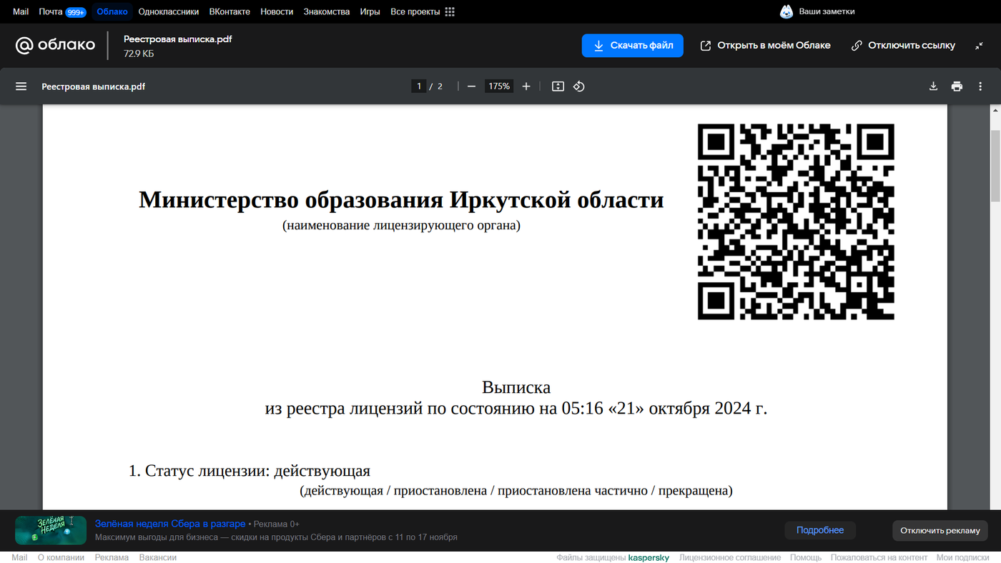Edit the 175% zoom level field
The image size is (1001, 563).
(498, 86)
